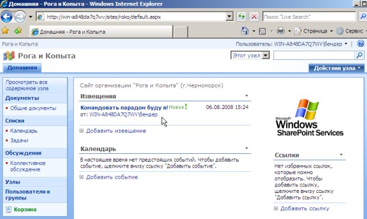Click the Корзина recycle bin icon

[8, 210]
